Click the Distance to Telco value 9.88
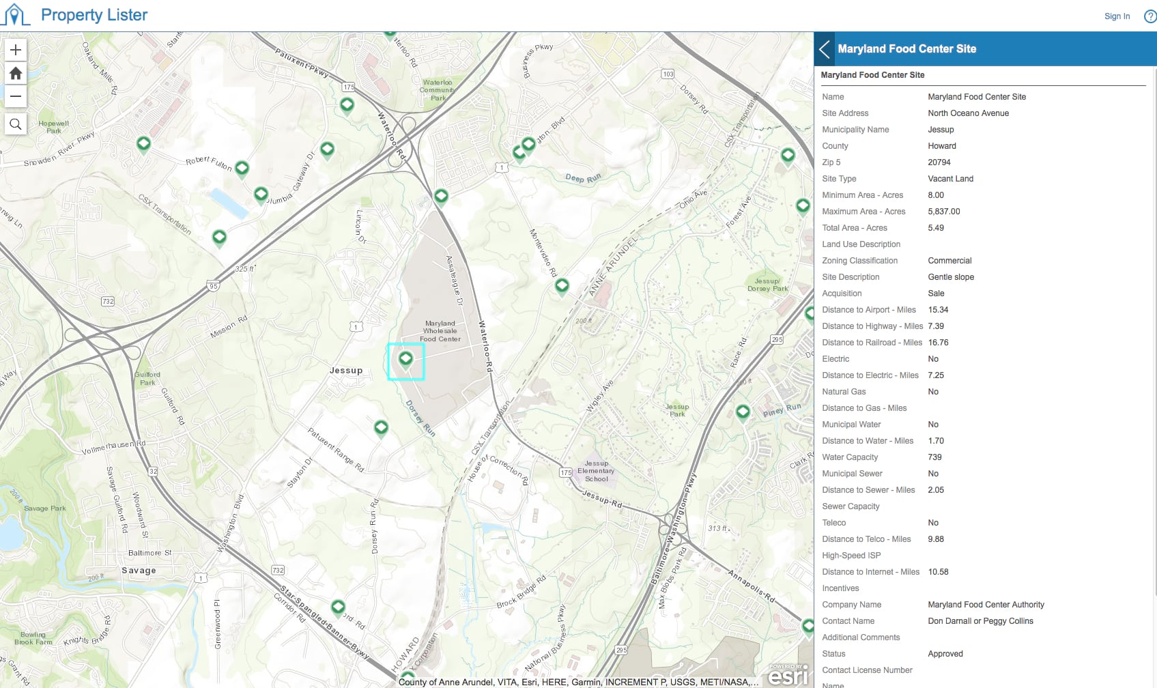1157x688 pixels. click(936, 539)
